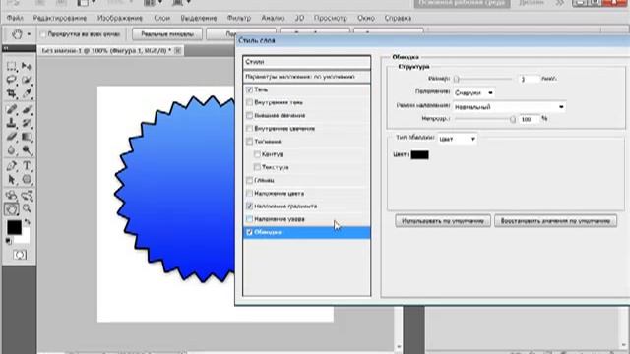Select the Clone Stamp tool
The width and height of the screenshot is (630, 354).
pyautogui.click(x=11, y=123)
